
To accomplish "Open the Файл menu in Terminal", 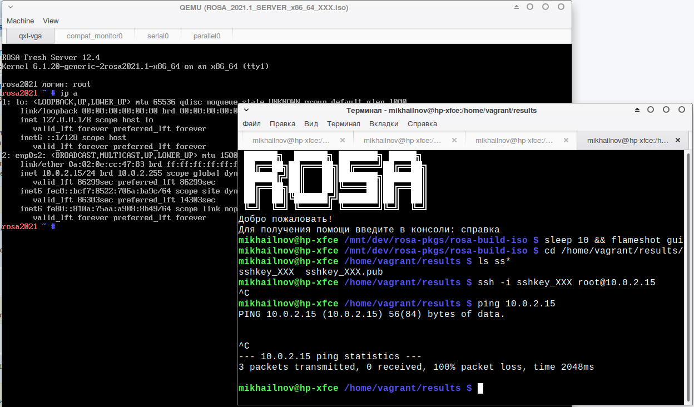I will (x=251, y=123).
